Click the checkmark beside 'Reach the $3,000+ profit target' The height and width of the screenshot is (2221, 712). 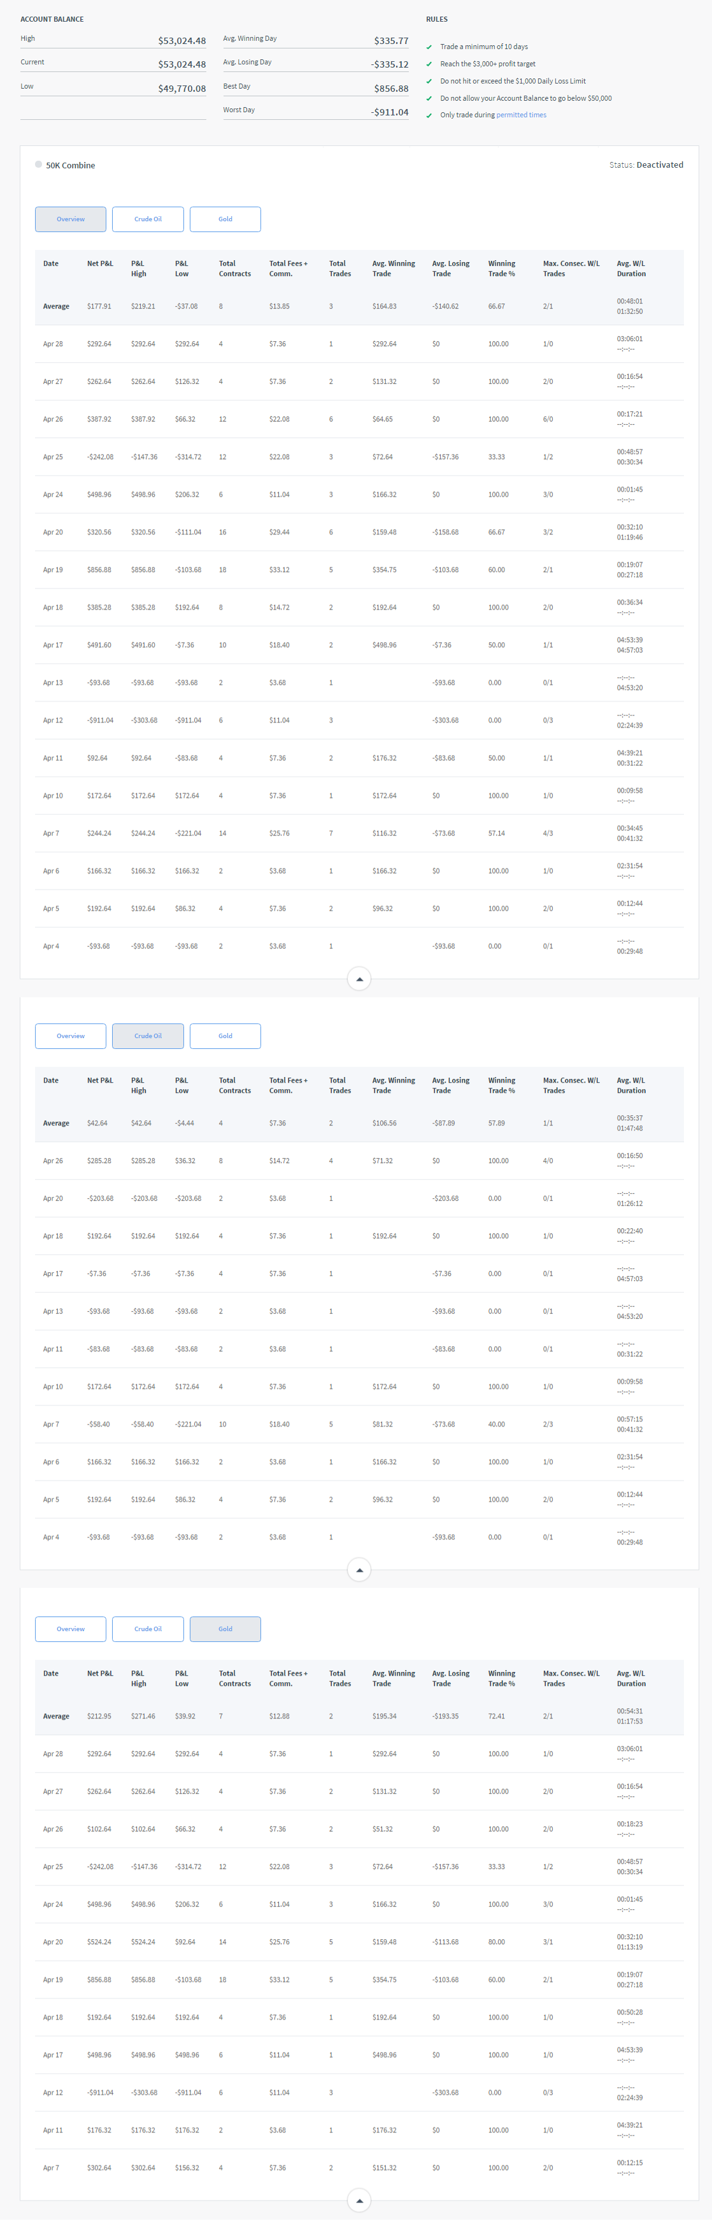click(x=430, y=64)
